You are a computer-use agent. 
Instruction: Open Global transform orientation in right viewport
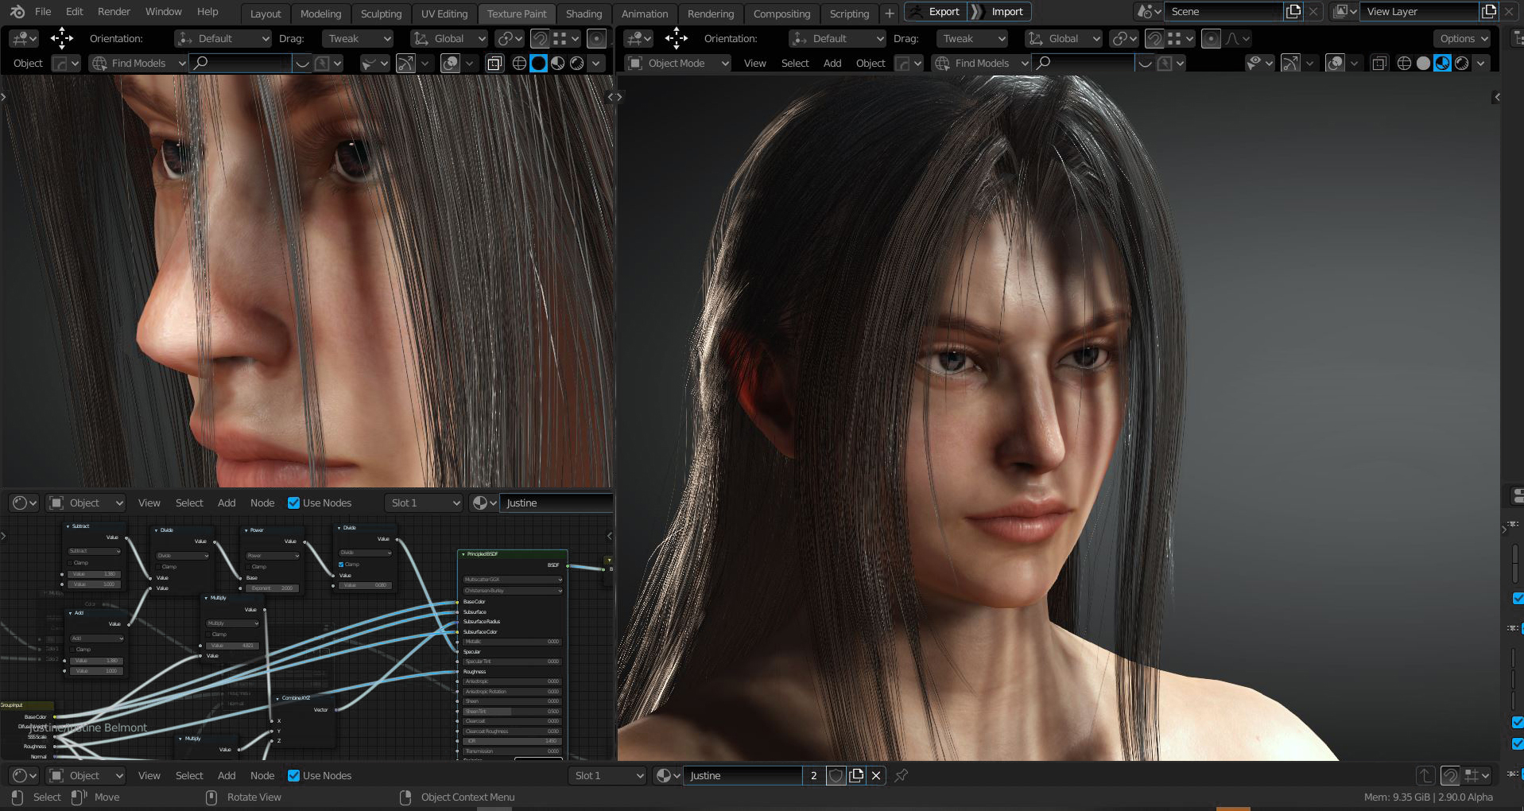pos(1064,38)
